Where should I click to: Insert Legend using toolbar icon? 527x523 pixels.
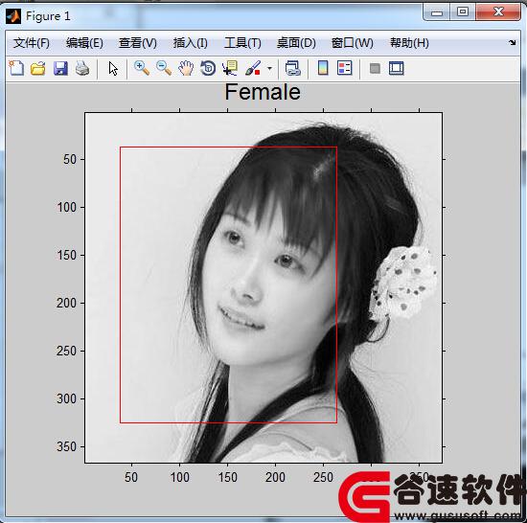click(345, 68)
